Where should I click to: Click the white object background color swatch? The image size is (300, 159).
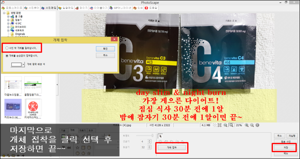pyautogui.click(x=17, y=64)
